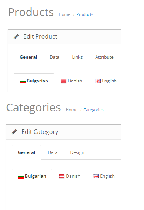Click the Categories breadcrumb link
This screenshot has width=144, height=210.
[x=93, y=110]
